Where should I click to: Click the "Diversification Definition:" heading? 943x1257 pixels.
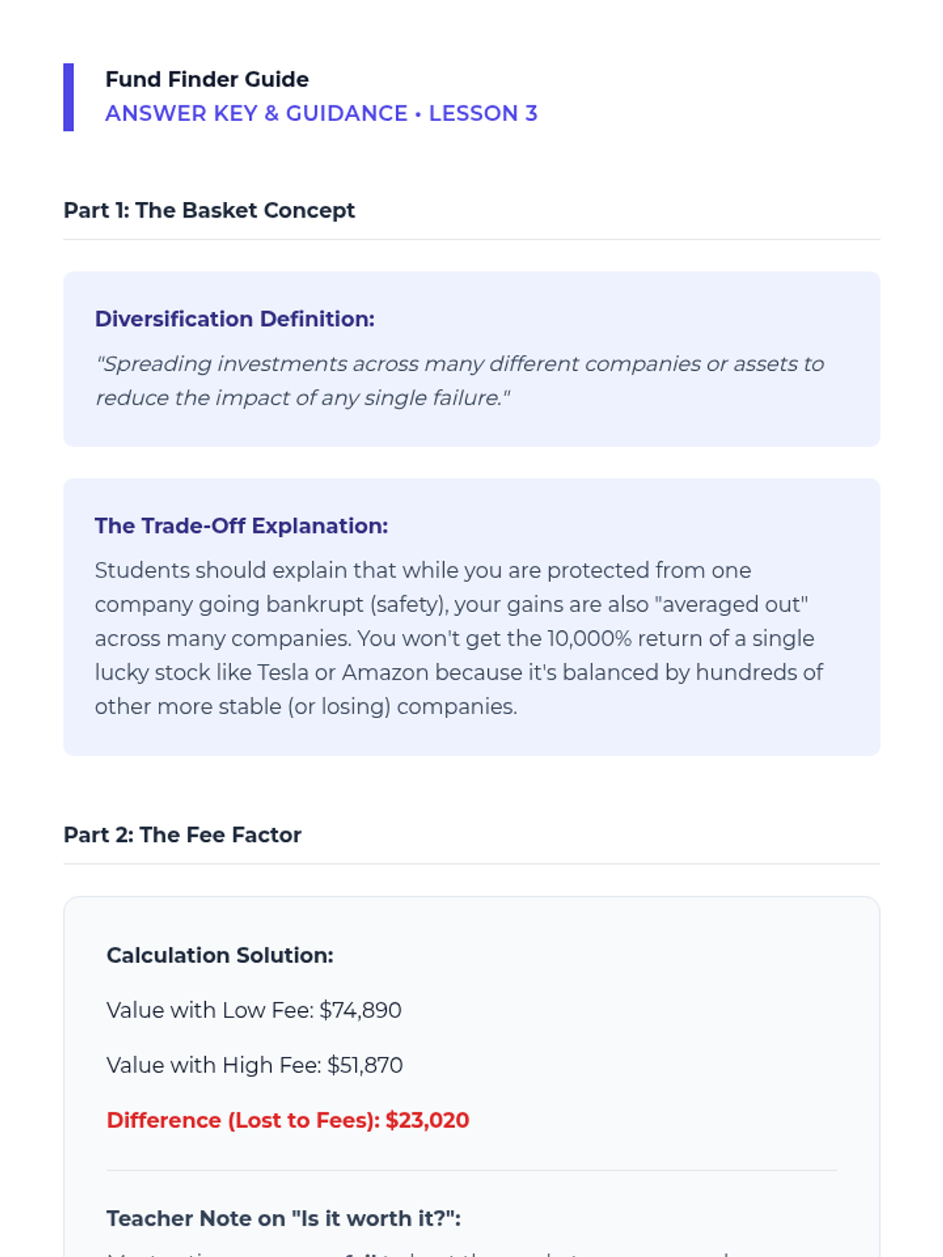click(x=234, y=319)
